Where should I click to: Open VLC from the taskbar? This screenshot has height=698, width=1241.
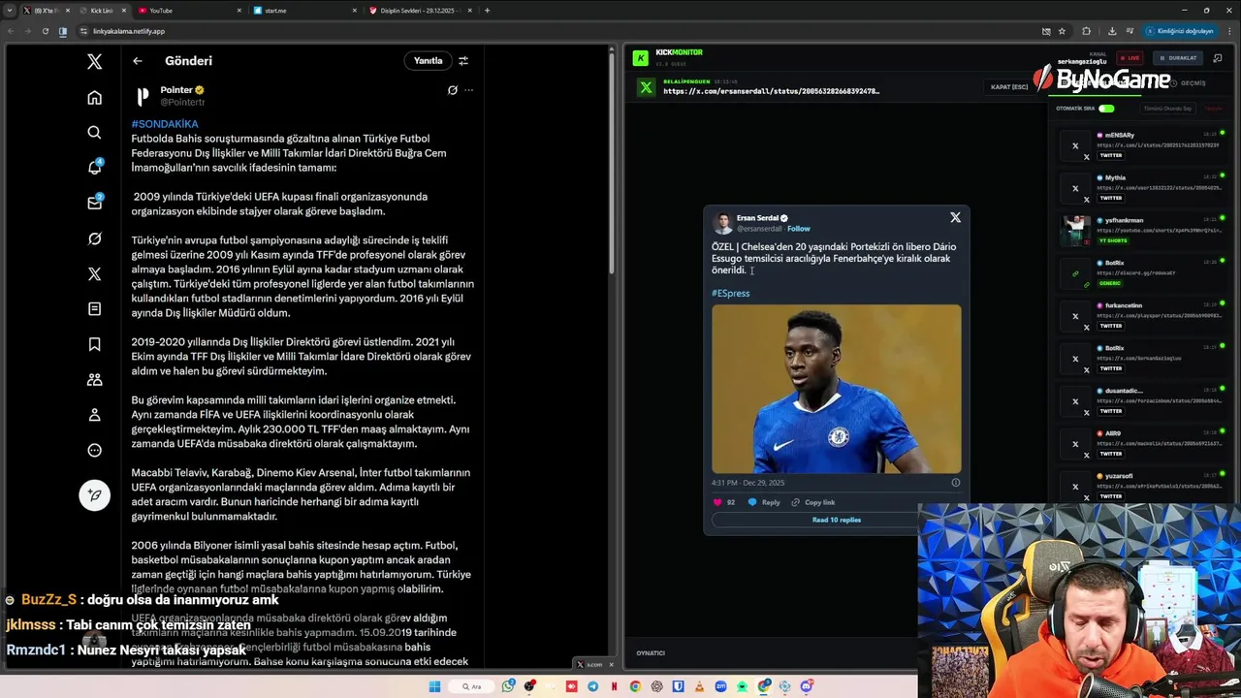699,686
